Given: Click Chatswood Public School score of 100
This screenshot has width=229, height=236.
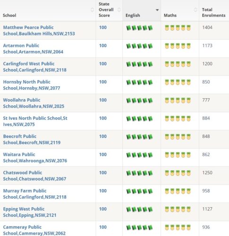Looking at the screenshot, I should (x=103, y=173).
